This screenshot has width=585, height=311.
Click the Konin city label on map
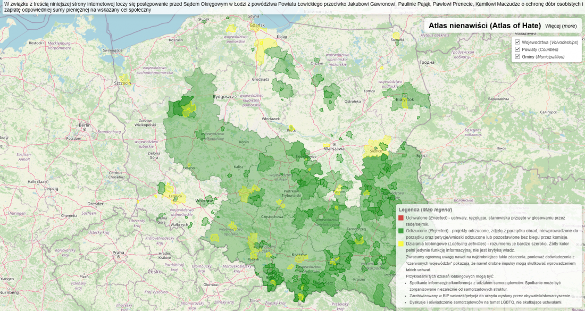tap(244, 142)
